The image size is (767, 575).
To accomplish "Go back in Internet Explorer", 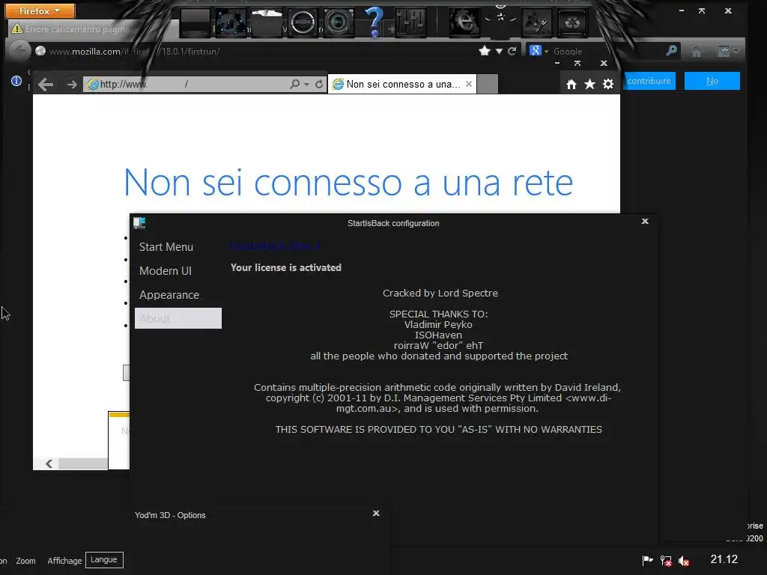I will (x=46, y=85).
